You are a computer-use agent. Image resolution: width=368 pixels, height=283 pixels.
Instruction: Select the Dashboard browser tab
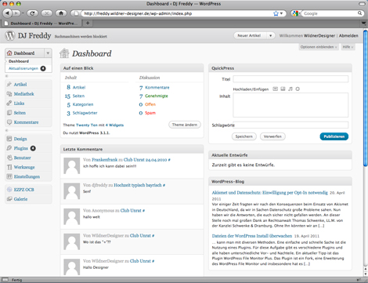coord(41,24)
